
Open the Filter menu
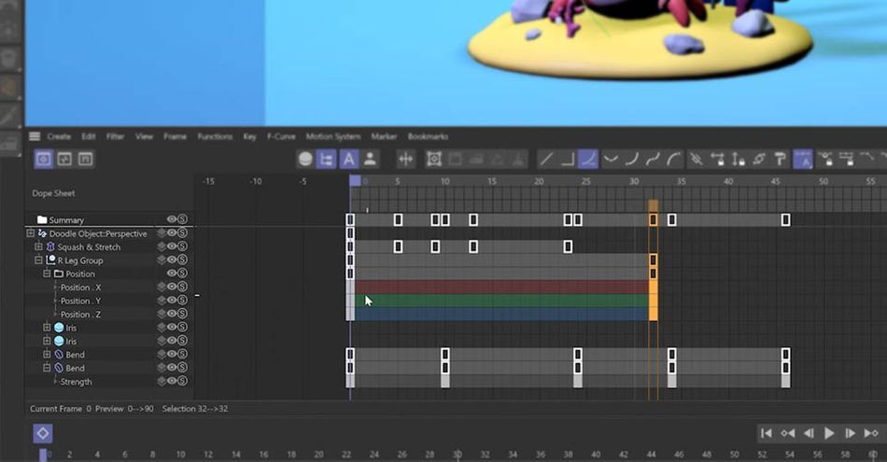click(115, 137)
